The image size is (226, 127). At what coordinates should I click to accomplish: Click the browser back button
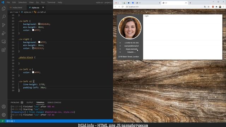(x=115, y=7)
